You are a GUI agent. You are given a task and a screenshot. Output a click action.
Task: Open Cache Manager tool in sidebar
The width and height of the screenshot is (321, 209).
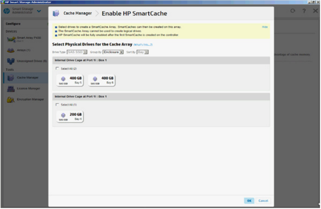(x=27, y=78)
